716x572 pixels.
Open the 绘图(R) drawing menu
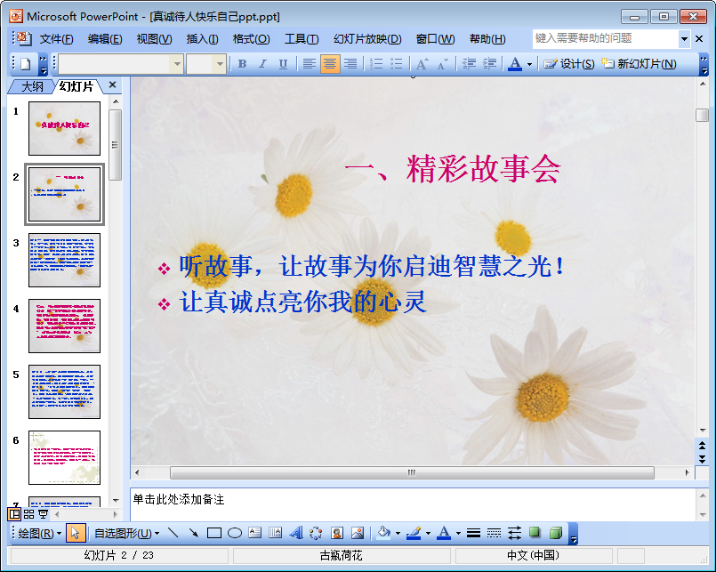pyautogui.click(x=40, y=533)
